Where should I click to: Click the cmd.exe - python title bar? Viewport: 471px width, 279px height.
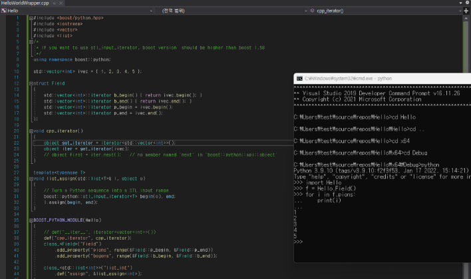pos(382,79)
